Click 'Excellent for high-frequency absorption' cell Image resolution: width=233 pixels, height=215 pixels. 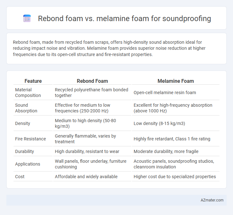click(x=173, y=108)
